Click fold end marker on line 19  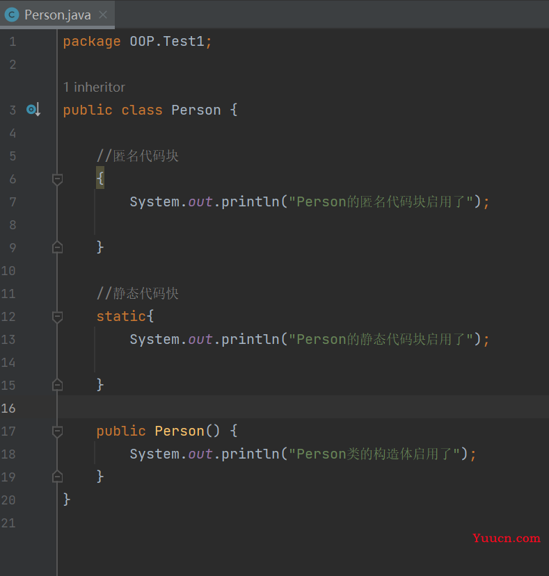(x=57, y=477)
